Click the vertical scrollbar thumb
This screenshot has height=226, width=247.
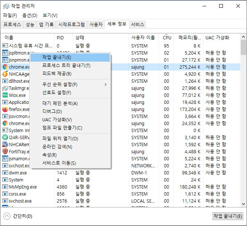click(x=243, y=47)
